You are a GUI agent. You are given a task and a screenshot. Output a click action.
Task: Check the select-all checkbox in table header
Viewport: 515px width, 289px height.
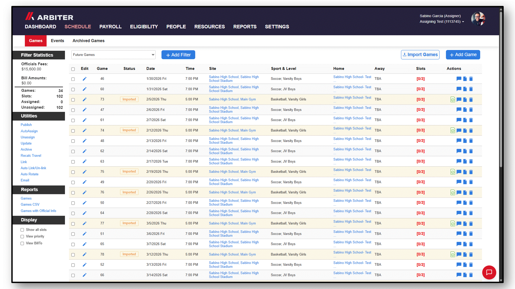[x=73, y=69]
